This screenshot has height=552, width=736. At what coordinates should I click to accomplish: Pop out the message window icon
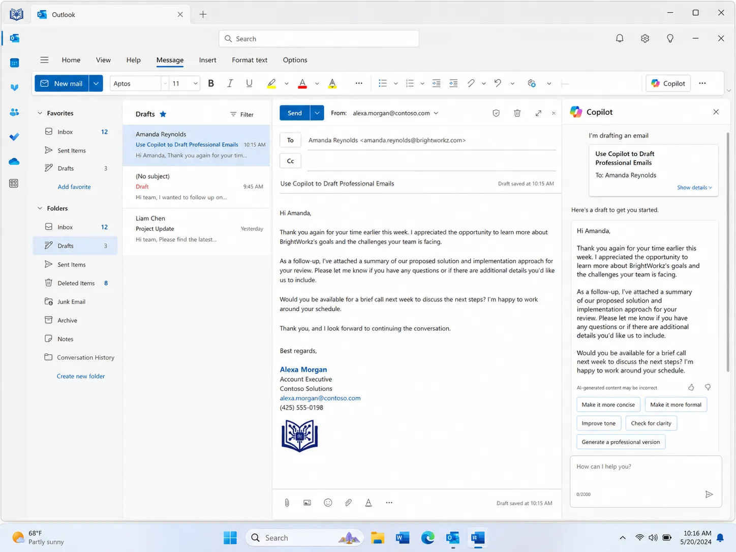pos(538,113)
